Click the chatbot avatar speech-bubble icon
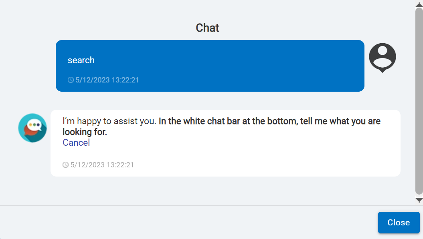 tap(32, 128)
